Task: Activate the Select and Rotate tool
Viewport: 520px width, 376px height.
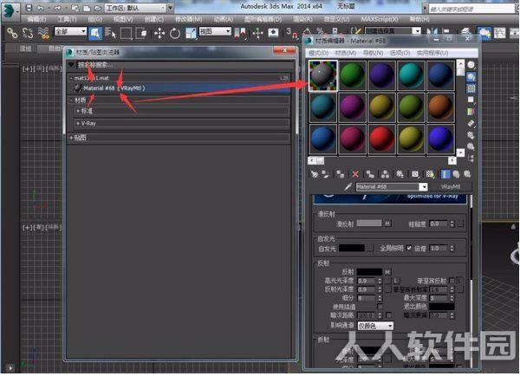Action: (x=175, y=33)
